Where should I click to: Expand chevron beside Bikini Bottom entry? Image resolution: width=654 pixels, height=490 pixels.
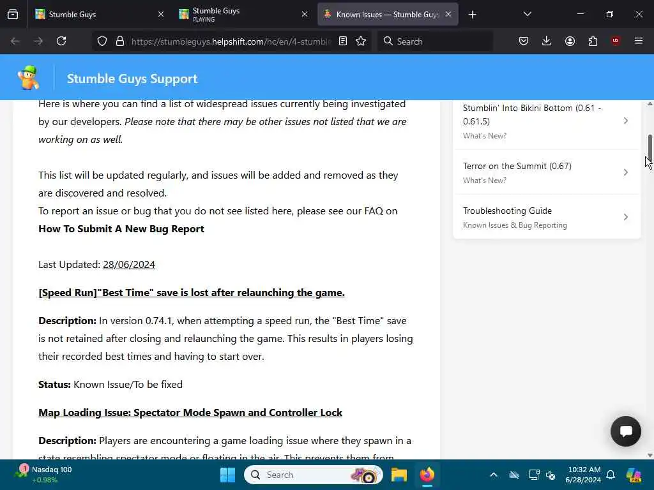[x=626, y=121]
